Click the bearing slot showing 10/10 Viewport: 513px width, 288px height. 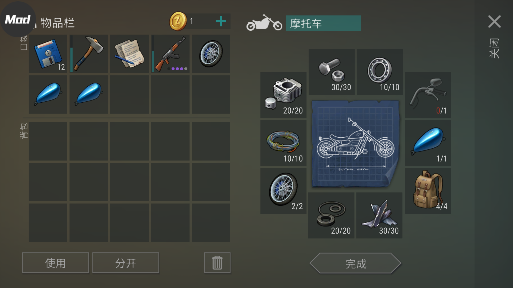click(380, 72)
